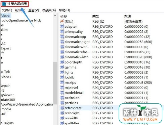Click the cinematicbpp DWORD icon

coord(62,37)
